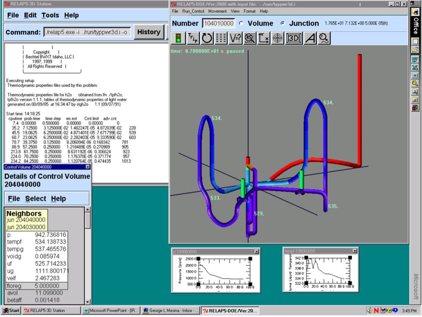The height and width of the screenshot is (317, 422).
Task: Enable the Volume radio button
Action: 241,23
